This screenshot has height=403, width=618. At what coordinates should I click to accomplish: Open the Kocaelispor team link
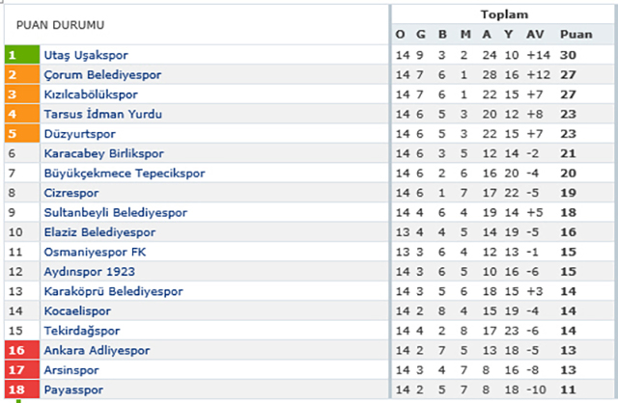(77, 310)
